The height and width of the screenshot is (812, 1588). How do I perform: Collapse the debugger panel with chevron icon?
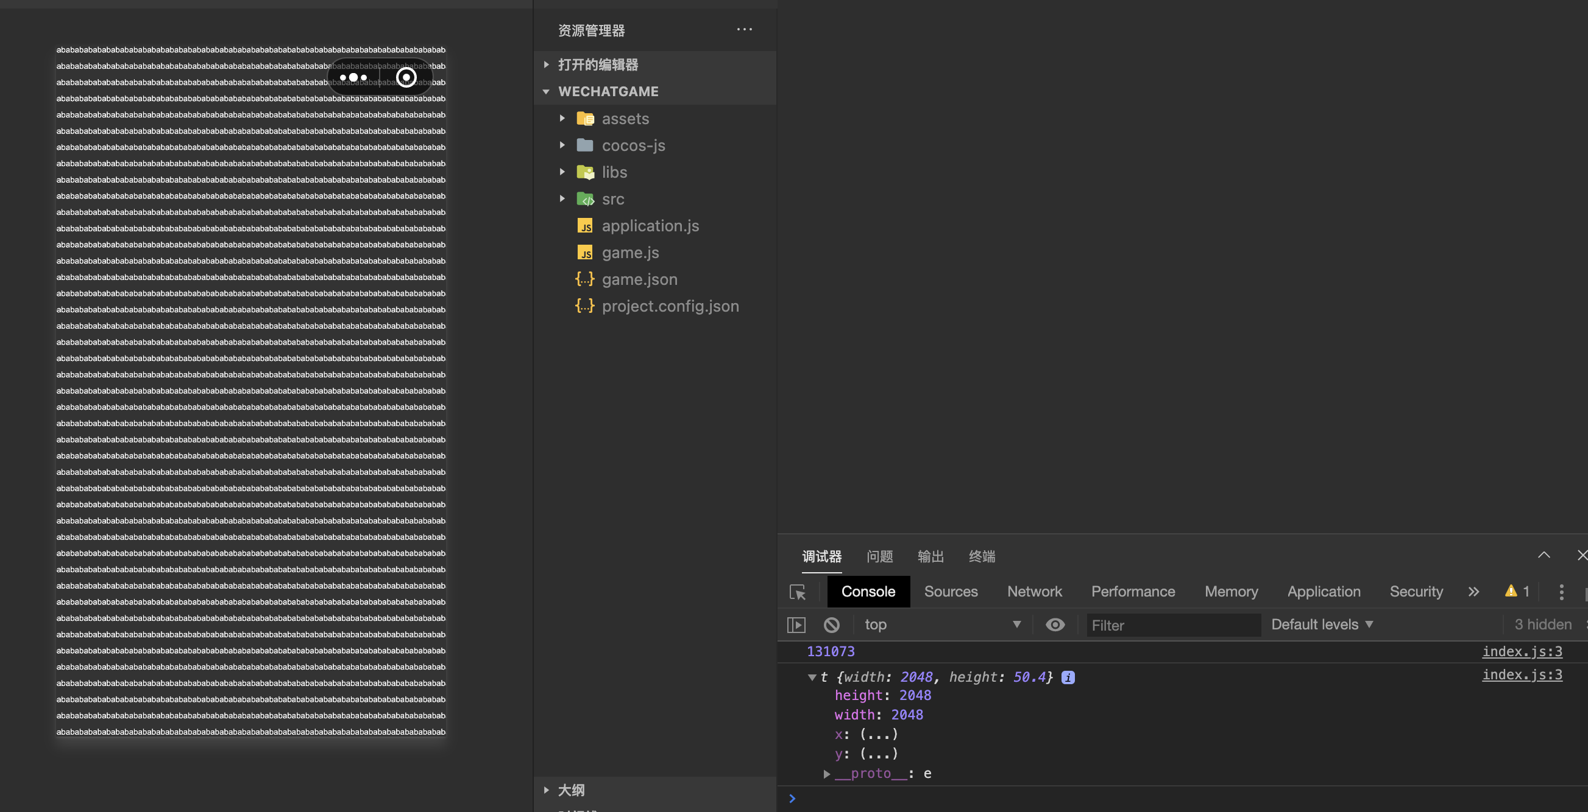(x=1544, y=555)
